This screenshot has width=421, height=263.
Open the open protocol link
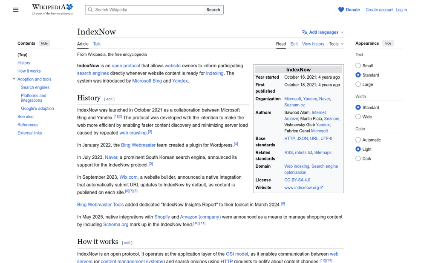click(126, 66)
